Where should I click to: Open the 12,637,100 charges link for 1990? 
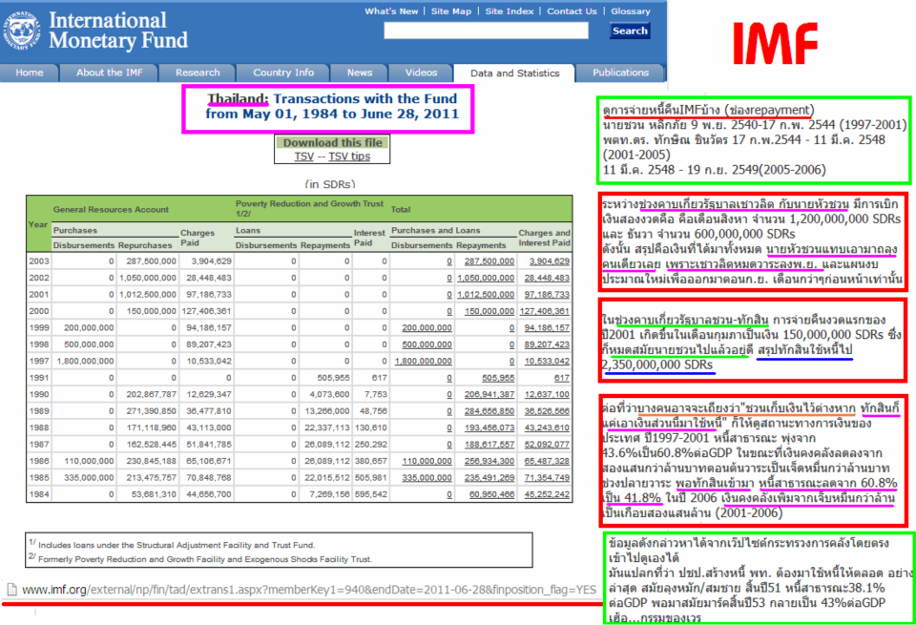(547, 395)
